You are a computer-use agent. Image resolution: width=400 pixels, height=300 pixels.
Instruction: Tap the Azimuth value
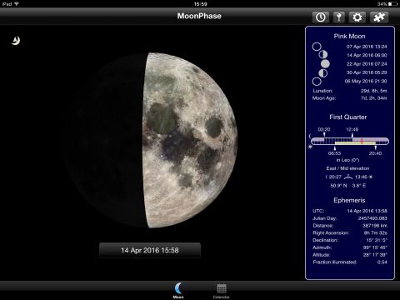coord(375,247)
